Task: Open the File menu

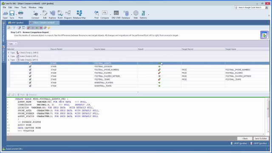Action: pos(4,8)
